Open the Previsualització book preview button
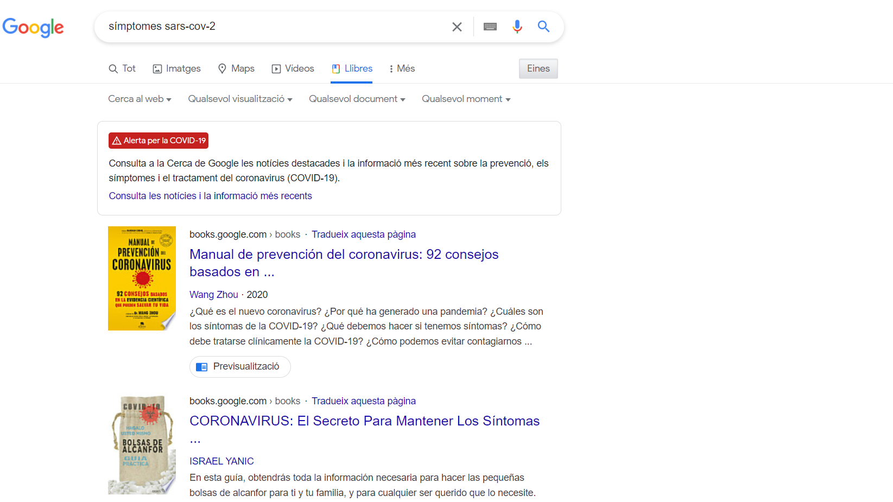 pos(240,367)
